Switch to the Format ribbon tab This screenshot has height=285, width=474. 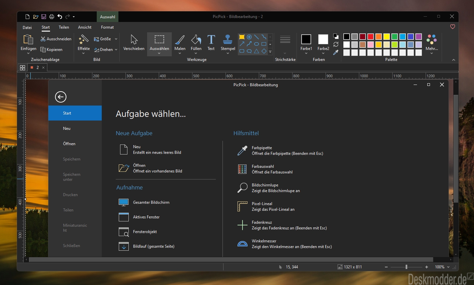(x=107, y=27)
